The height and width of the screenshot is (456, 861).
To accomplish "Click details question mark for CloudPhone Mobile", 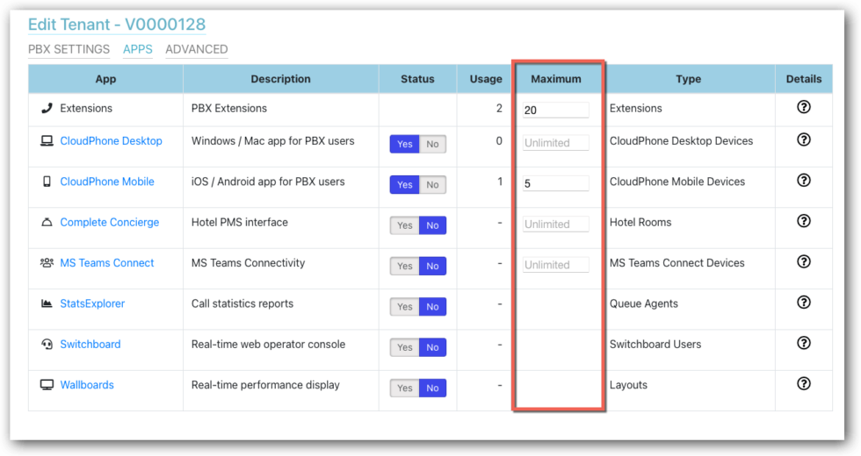I will coord(803,180).
